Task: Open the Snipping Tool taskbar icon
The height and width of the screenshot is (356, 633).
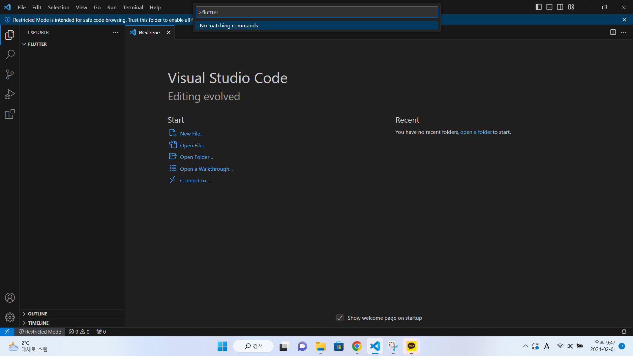Action: [393, 346]
